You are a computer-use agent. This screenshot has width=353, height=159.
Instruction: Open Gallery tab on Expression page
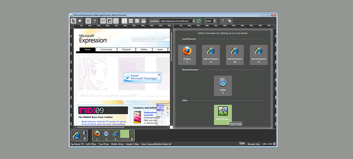tap(144, 49)
